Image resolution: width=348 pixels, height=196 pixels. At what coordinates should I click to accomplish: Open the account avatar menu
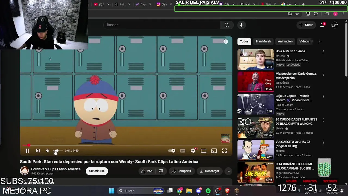click(335, 25)
